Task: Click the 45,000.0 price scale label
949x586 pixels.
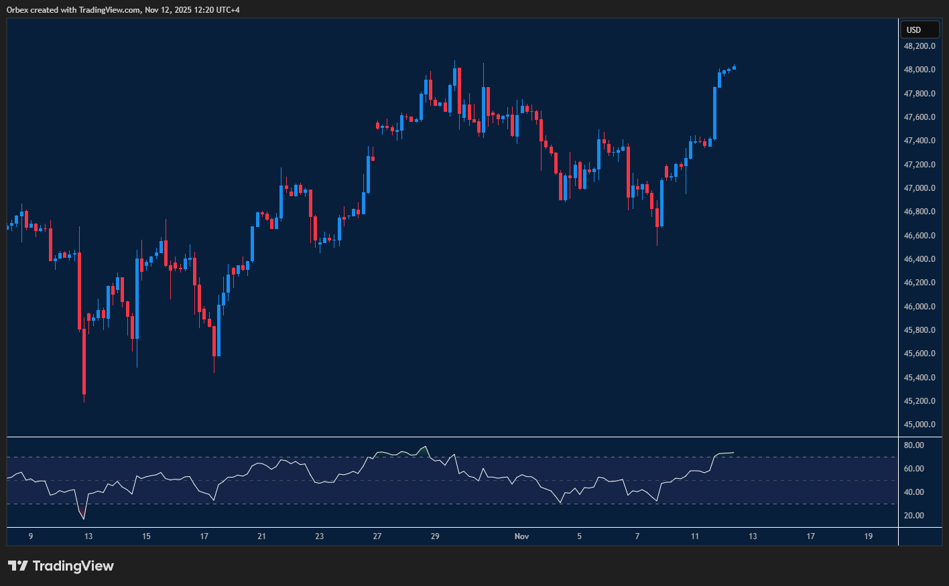Action: (x=920, y=425)
